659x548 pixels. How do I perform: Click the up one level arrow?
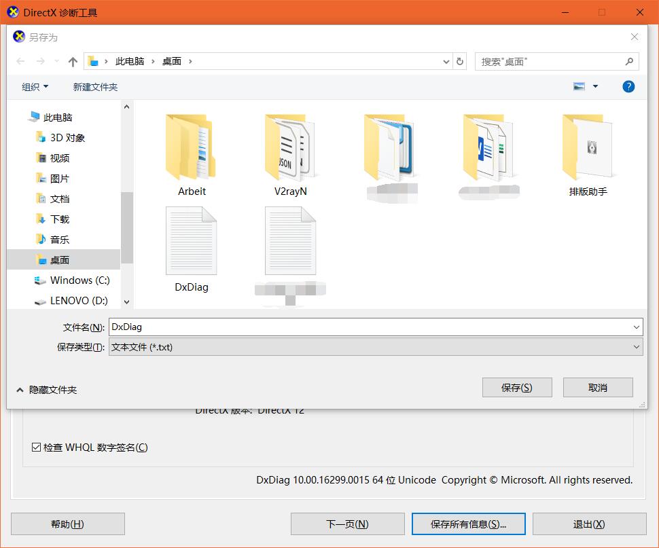pyautogui.click(x=73, y=61)
